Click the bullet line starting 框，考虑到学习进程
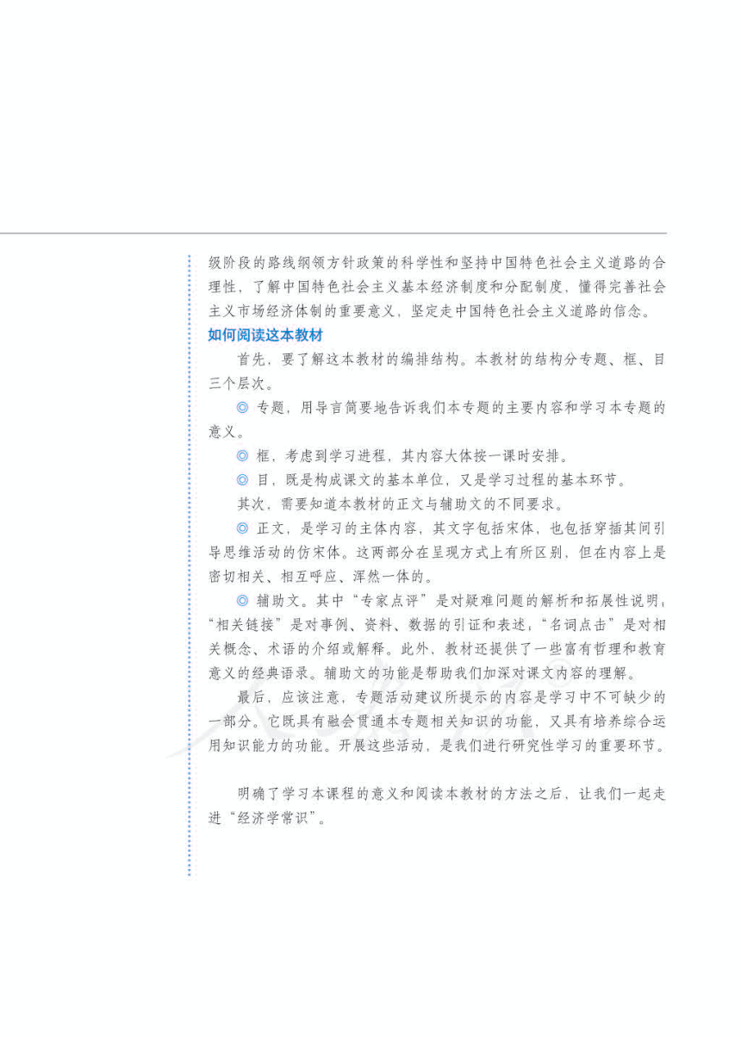 tap(403, 455)
